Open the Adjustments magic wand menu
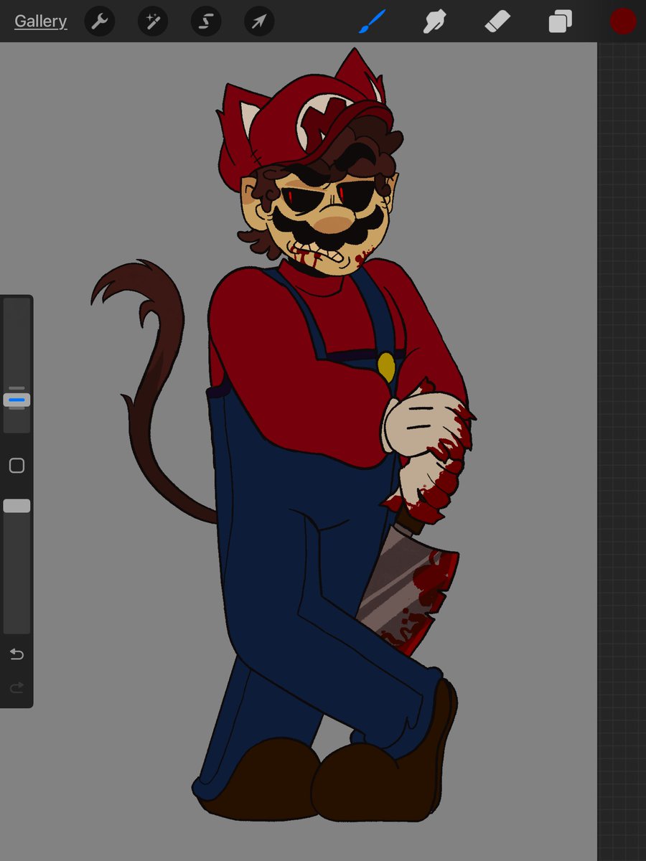Image resolution: width=646 pixels, height=861 pixels. 153,22
